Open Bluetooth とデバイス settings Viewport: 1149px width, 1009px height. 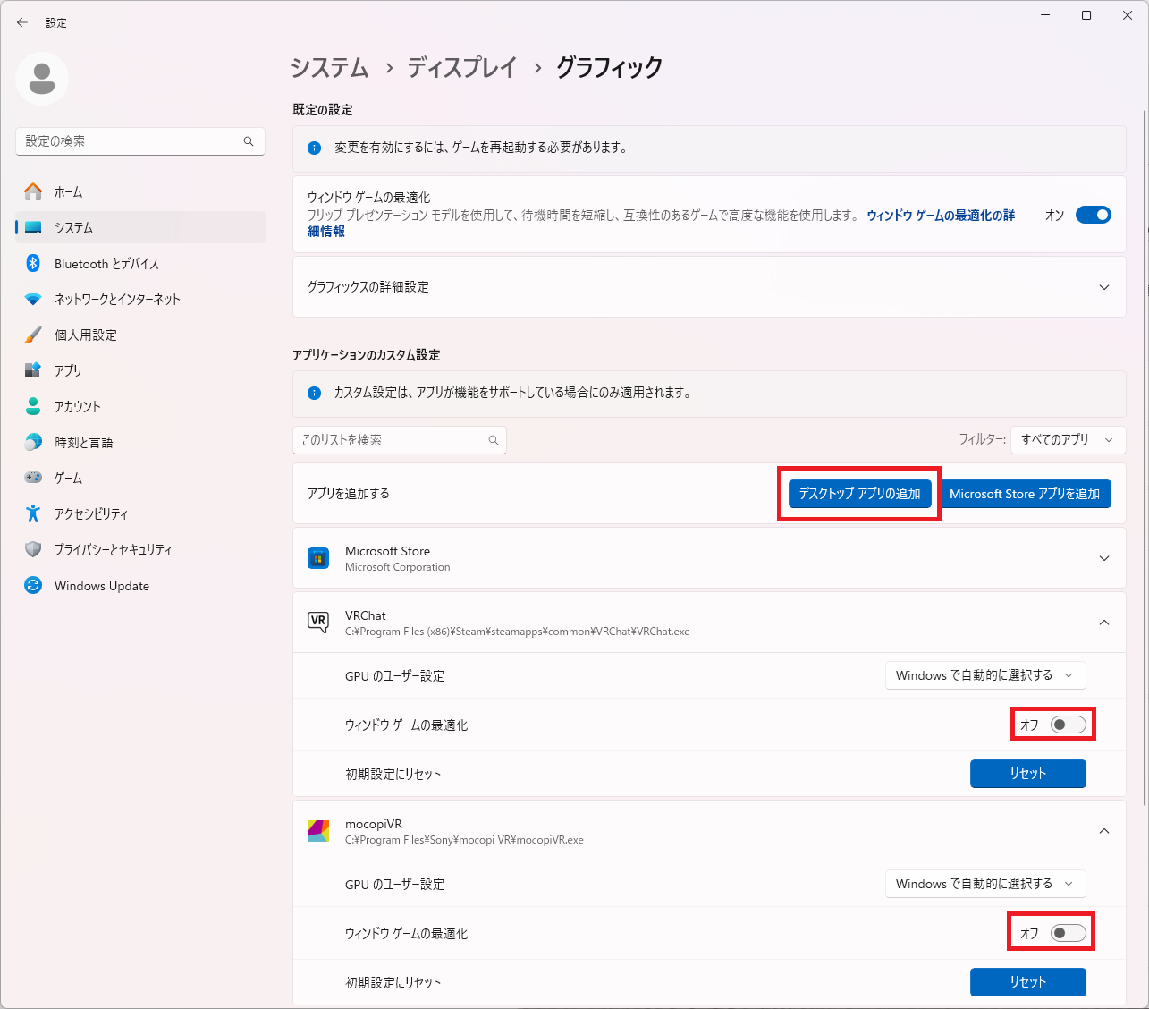(106, 264)
